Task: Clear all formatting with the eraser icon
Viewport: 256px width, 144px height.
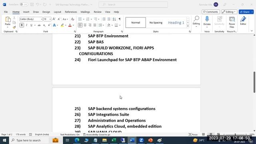Action: click(73, 19)
